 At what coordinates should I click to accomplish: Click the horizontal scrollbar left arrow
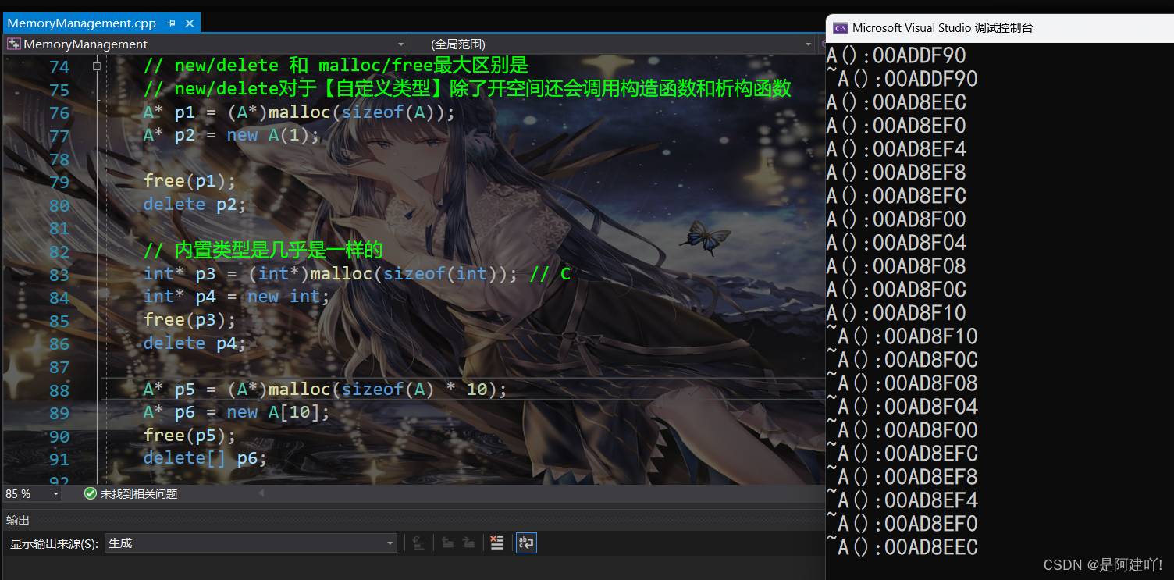tap(261, 494)
